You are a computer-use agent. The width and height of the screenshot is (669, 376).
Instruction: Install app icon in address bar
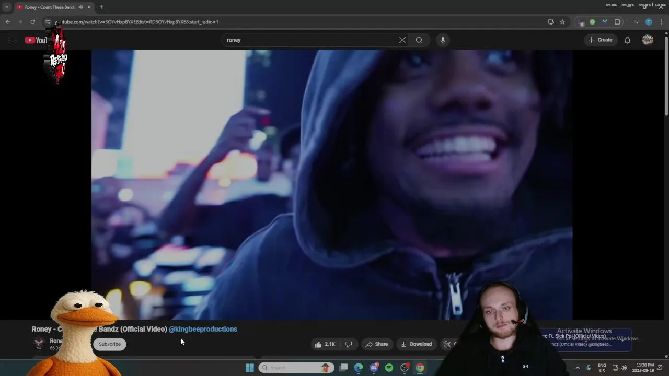(551, 22)
